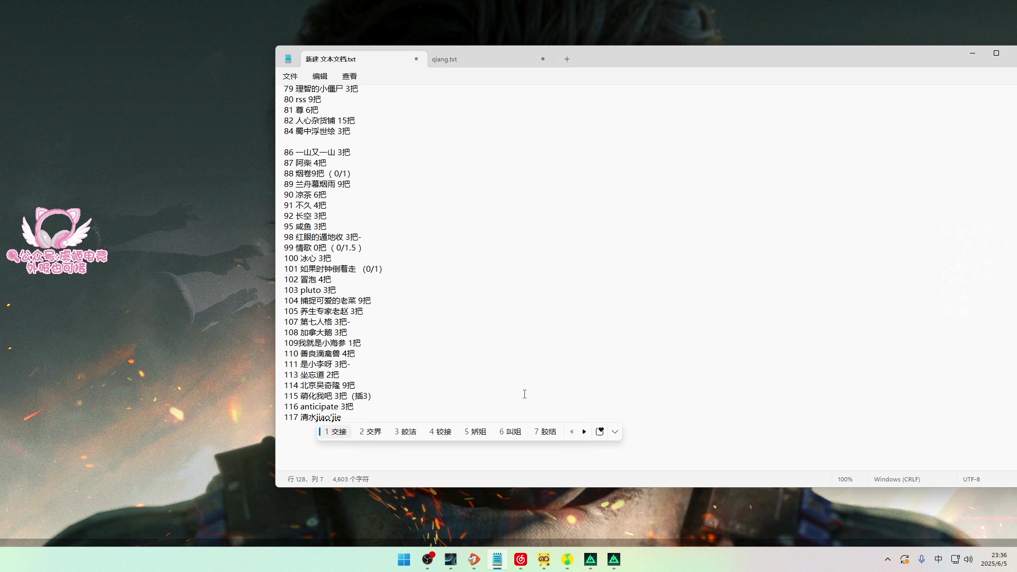This screenshot has width=1017, height=572.
Task: Choose IME candidate 4 铰接
Action: [x=440, y=432]
